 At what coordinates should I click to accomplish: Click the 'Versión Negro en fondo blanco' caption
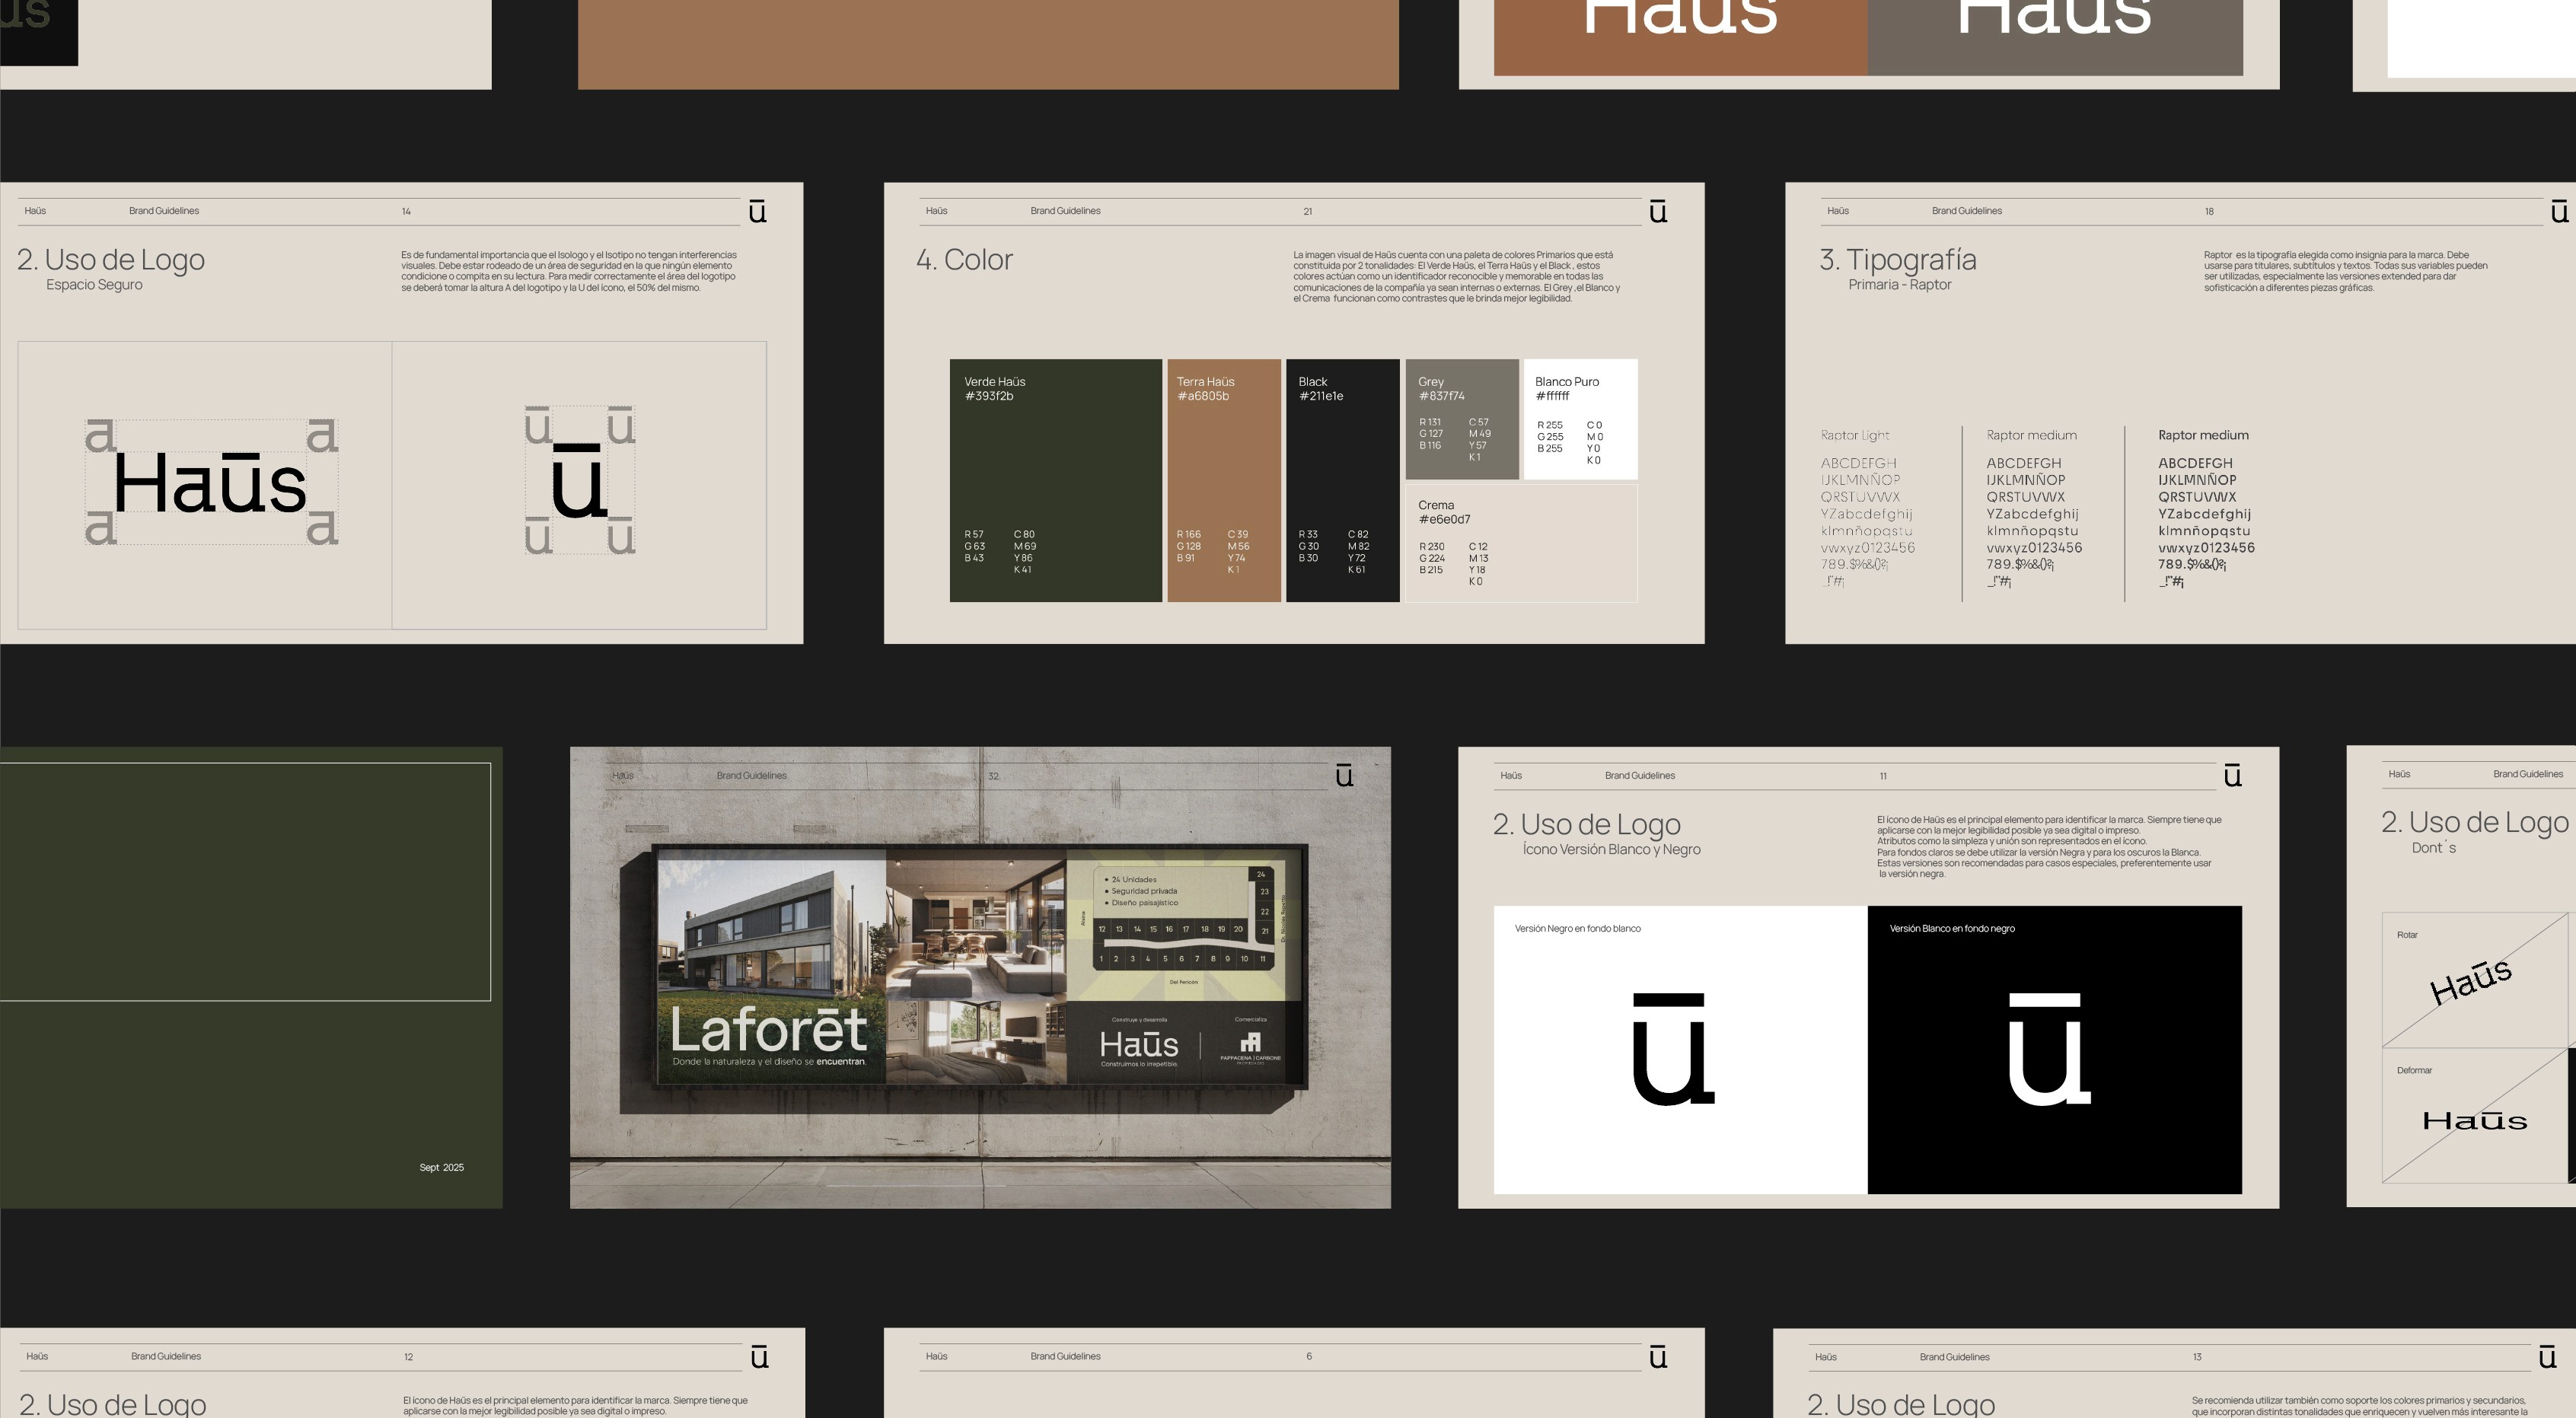[x=1577, y=929]
